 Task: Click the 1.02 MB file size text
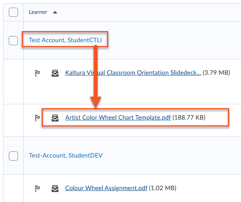pos(163,188)
